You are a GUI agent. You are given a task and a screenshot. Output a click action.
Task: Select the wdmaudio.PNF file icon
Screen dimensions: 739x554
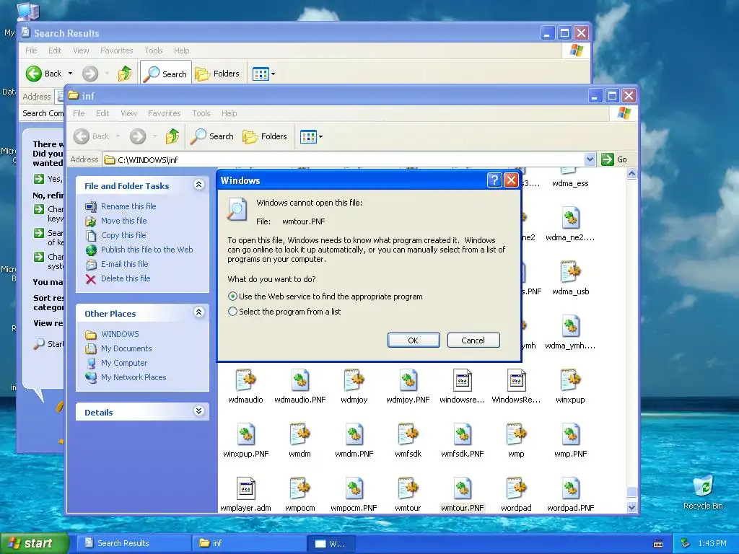pos(299,380)
